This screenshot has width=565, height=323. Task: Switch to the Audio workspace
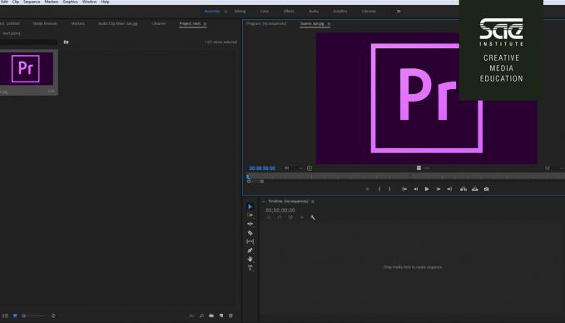(314, 11)
